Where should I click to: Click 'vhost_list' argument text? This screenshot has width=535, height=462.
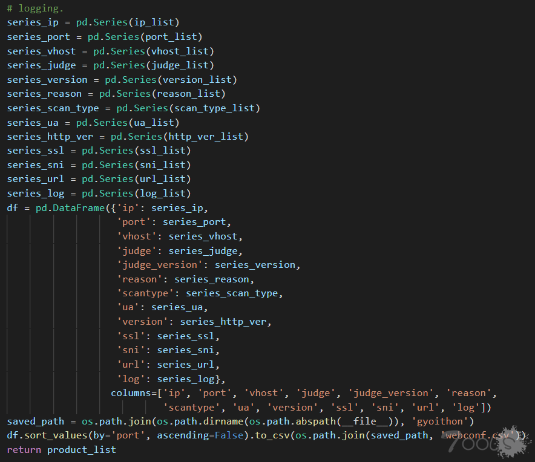click(180, 51)
